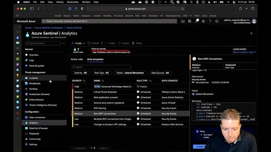Open Azure Sentinel workspaces breadcrumb
Image resolution: width=271 pixels, height=152 pixels.
click(x=49, y=28)
